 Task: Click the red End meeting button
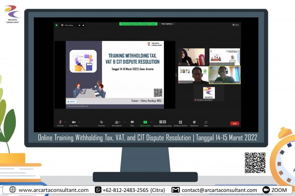point(235,123)
